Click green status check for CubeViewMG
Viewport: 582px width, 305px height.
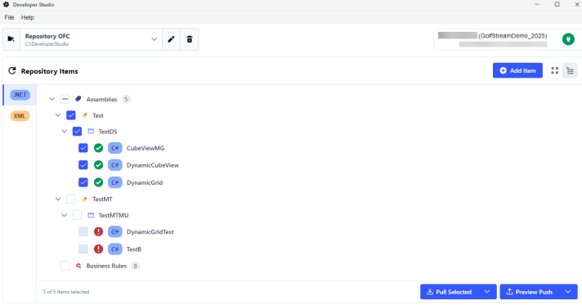[x=98, y=148]
